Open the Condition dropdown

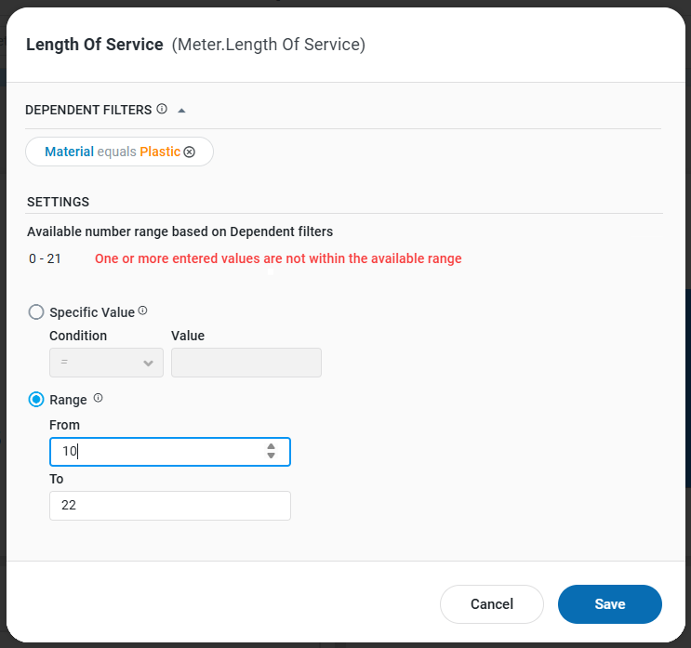tap(106, 363)
